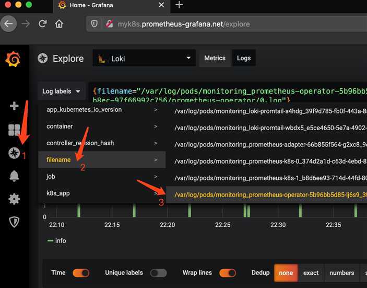Click the insecure connection lock icon

point(109,24)
